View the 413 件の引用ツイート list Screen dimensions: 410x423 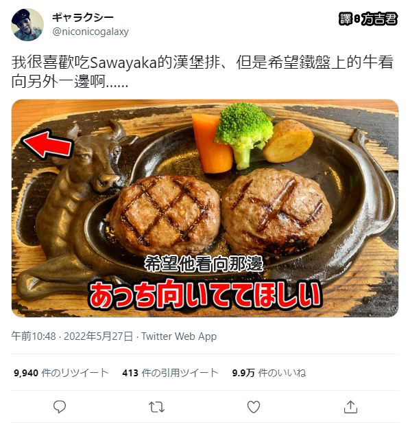[x=170, y=373]
